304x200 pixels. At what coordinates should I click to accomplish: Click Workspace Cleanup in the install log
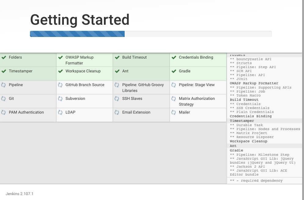[x=249, y=141]
